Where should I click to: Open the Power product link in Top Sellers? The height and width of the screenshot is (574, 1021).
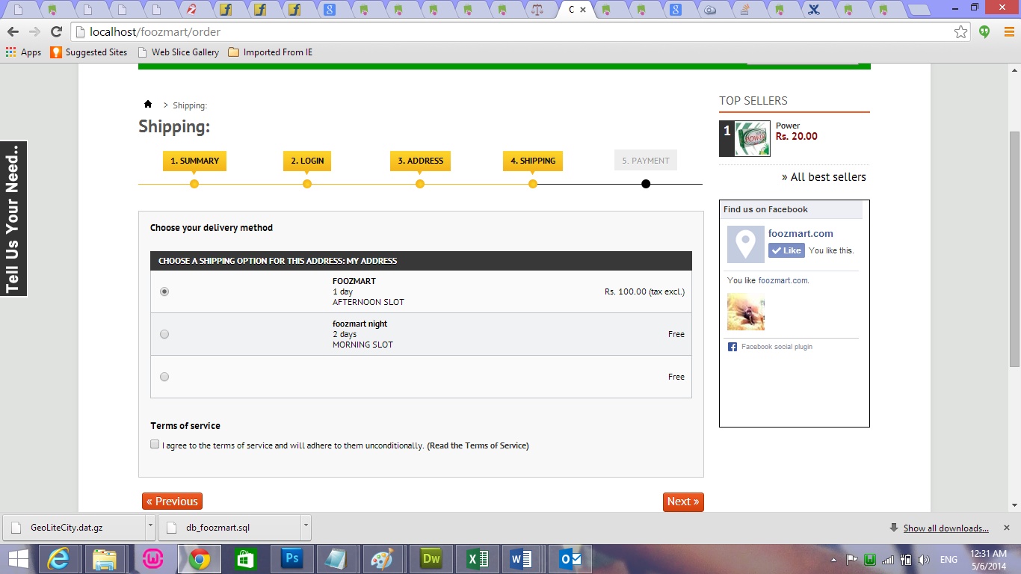pyautogui.click(x=788, y=126)
